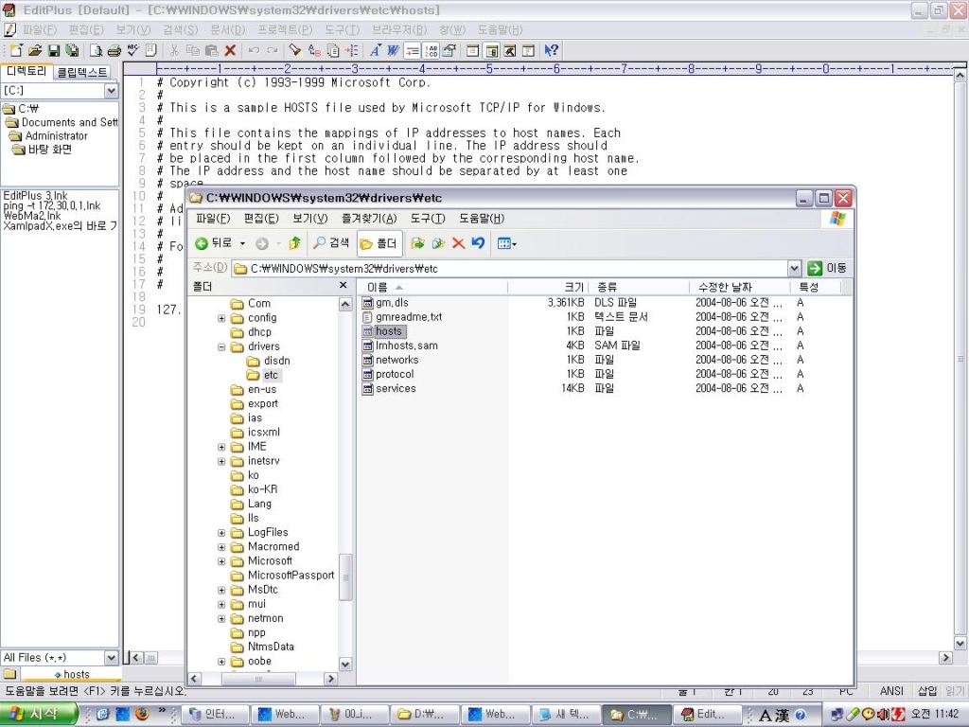The width and height of the screenshot is (969, 727).
Task: Click the Set Font 'A' icon
Action: click(375, 51)
